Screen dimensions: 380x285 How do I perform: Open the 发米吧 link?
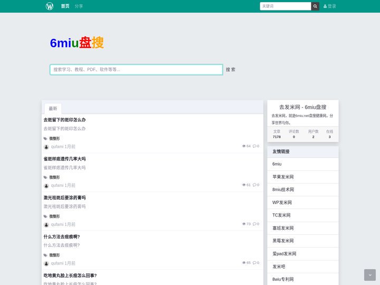point(303,267)
